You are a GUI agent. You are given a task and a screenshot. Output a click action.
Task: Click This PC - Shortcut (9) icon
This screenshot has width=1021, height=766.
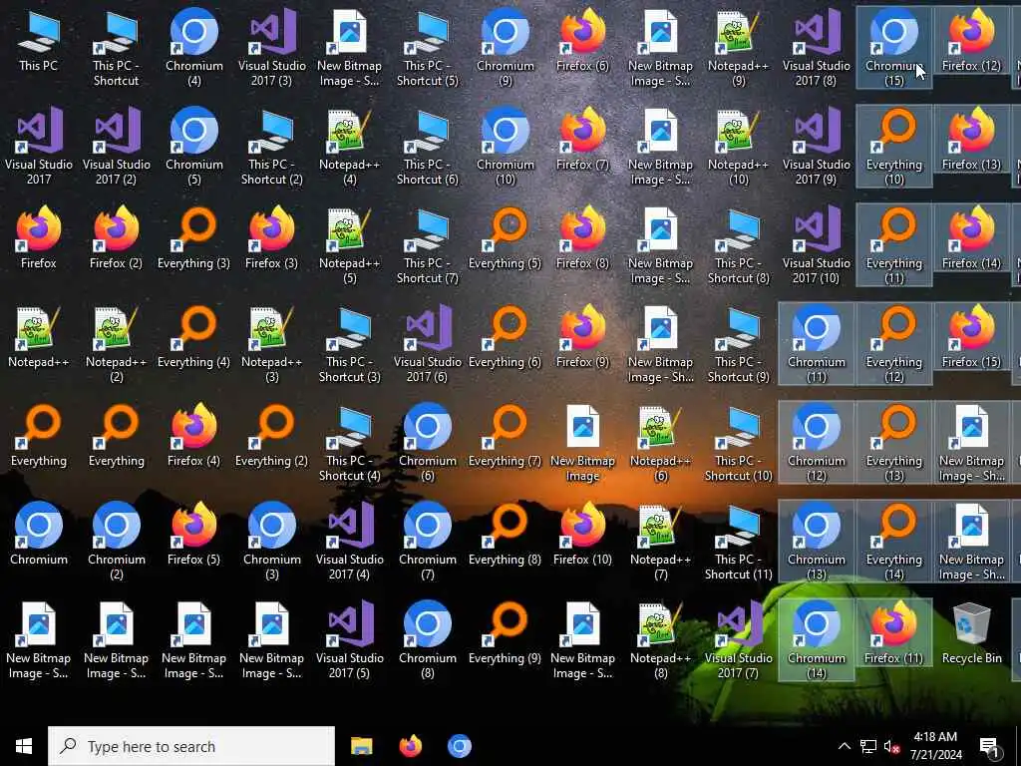coord(739,344)
